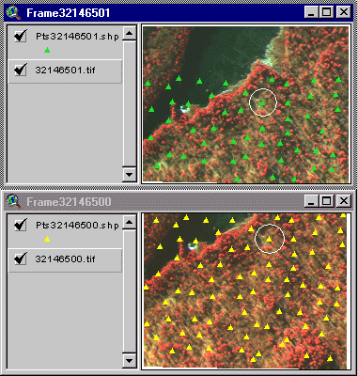This screenshot has width=358, height=376.
Task: Click lower legend scroll down arrow
Action: [129, 360]
